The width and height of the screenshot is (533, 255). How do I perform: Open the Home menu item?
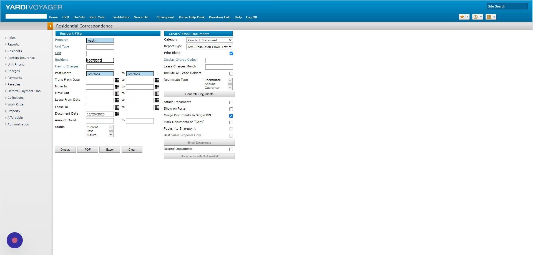pos(53,17)
